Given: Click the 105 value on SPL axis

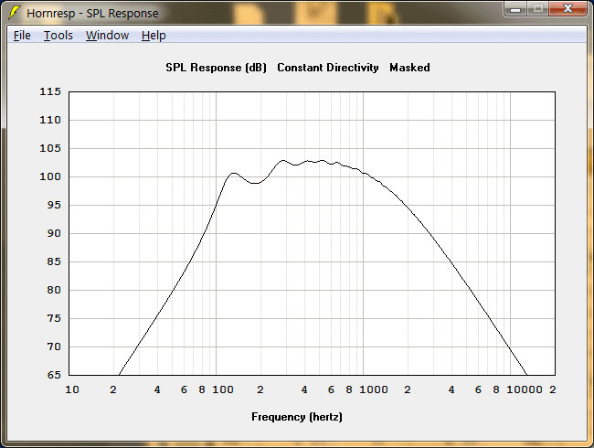Looking at the screenshot, I should pyautogui.click(x=50, y=148).
